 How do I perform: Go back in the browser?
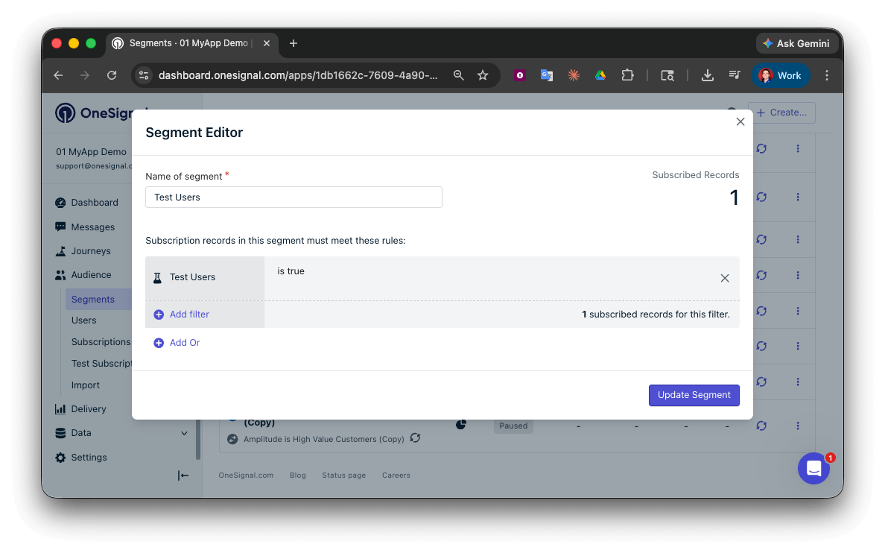tap(58, 75)
